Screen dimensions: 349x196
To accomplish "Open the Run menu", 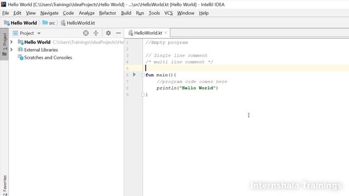I will (x=140, y=13).
